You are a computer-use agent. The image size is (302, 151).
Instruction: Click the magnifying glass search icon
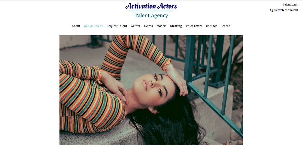pyautogui.click(x=271, y=10)
